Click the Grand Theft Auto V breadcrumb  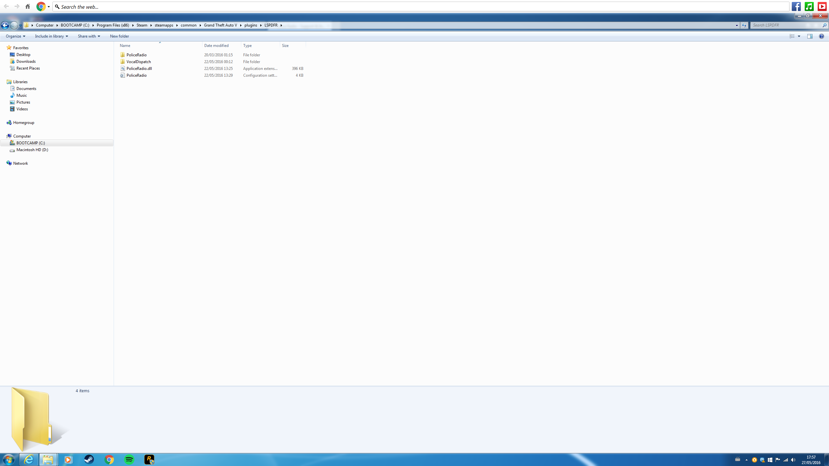220,25
